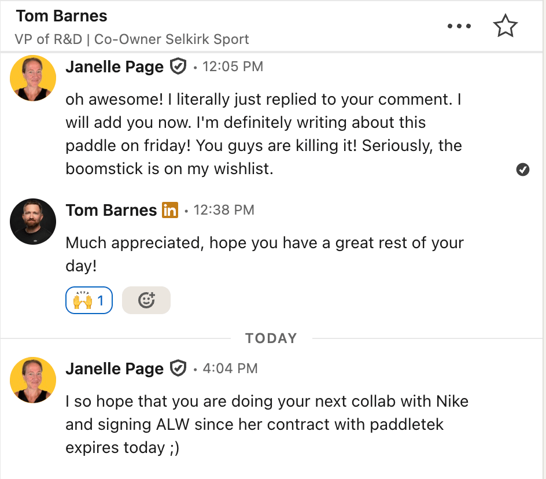This screenshot has height=479, width=546.
Task: Open Janelle Page's avatar on 12:05 PM message
Action: pyautogui.click(x=33, y=78)
